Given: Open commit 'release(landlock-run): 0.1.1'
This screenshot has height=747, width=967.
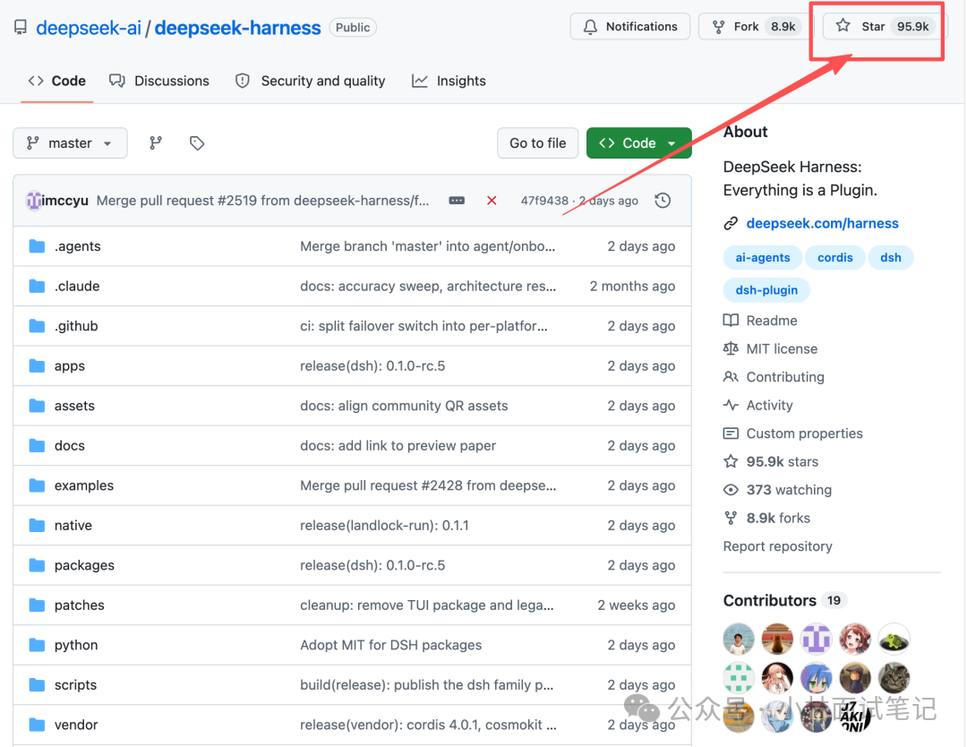Looking at the screenshot, I should pos(384,526).
